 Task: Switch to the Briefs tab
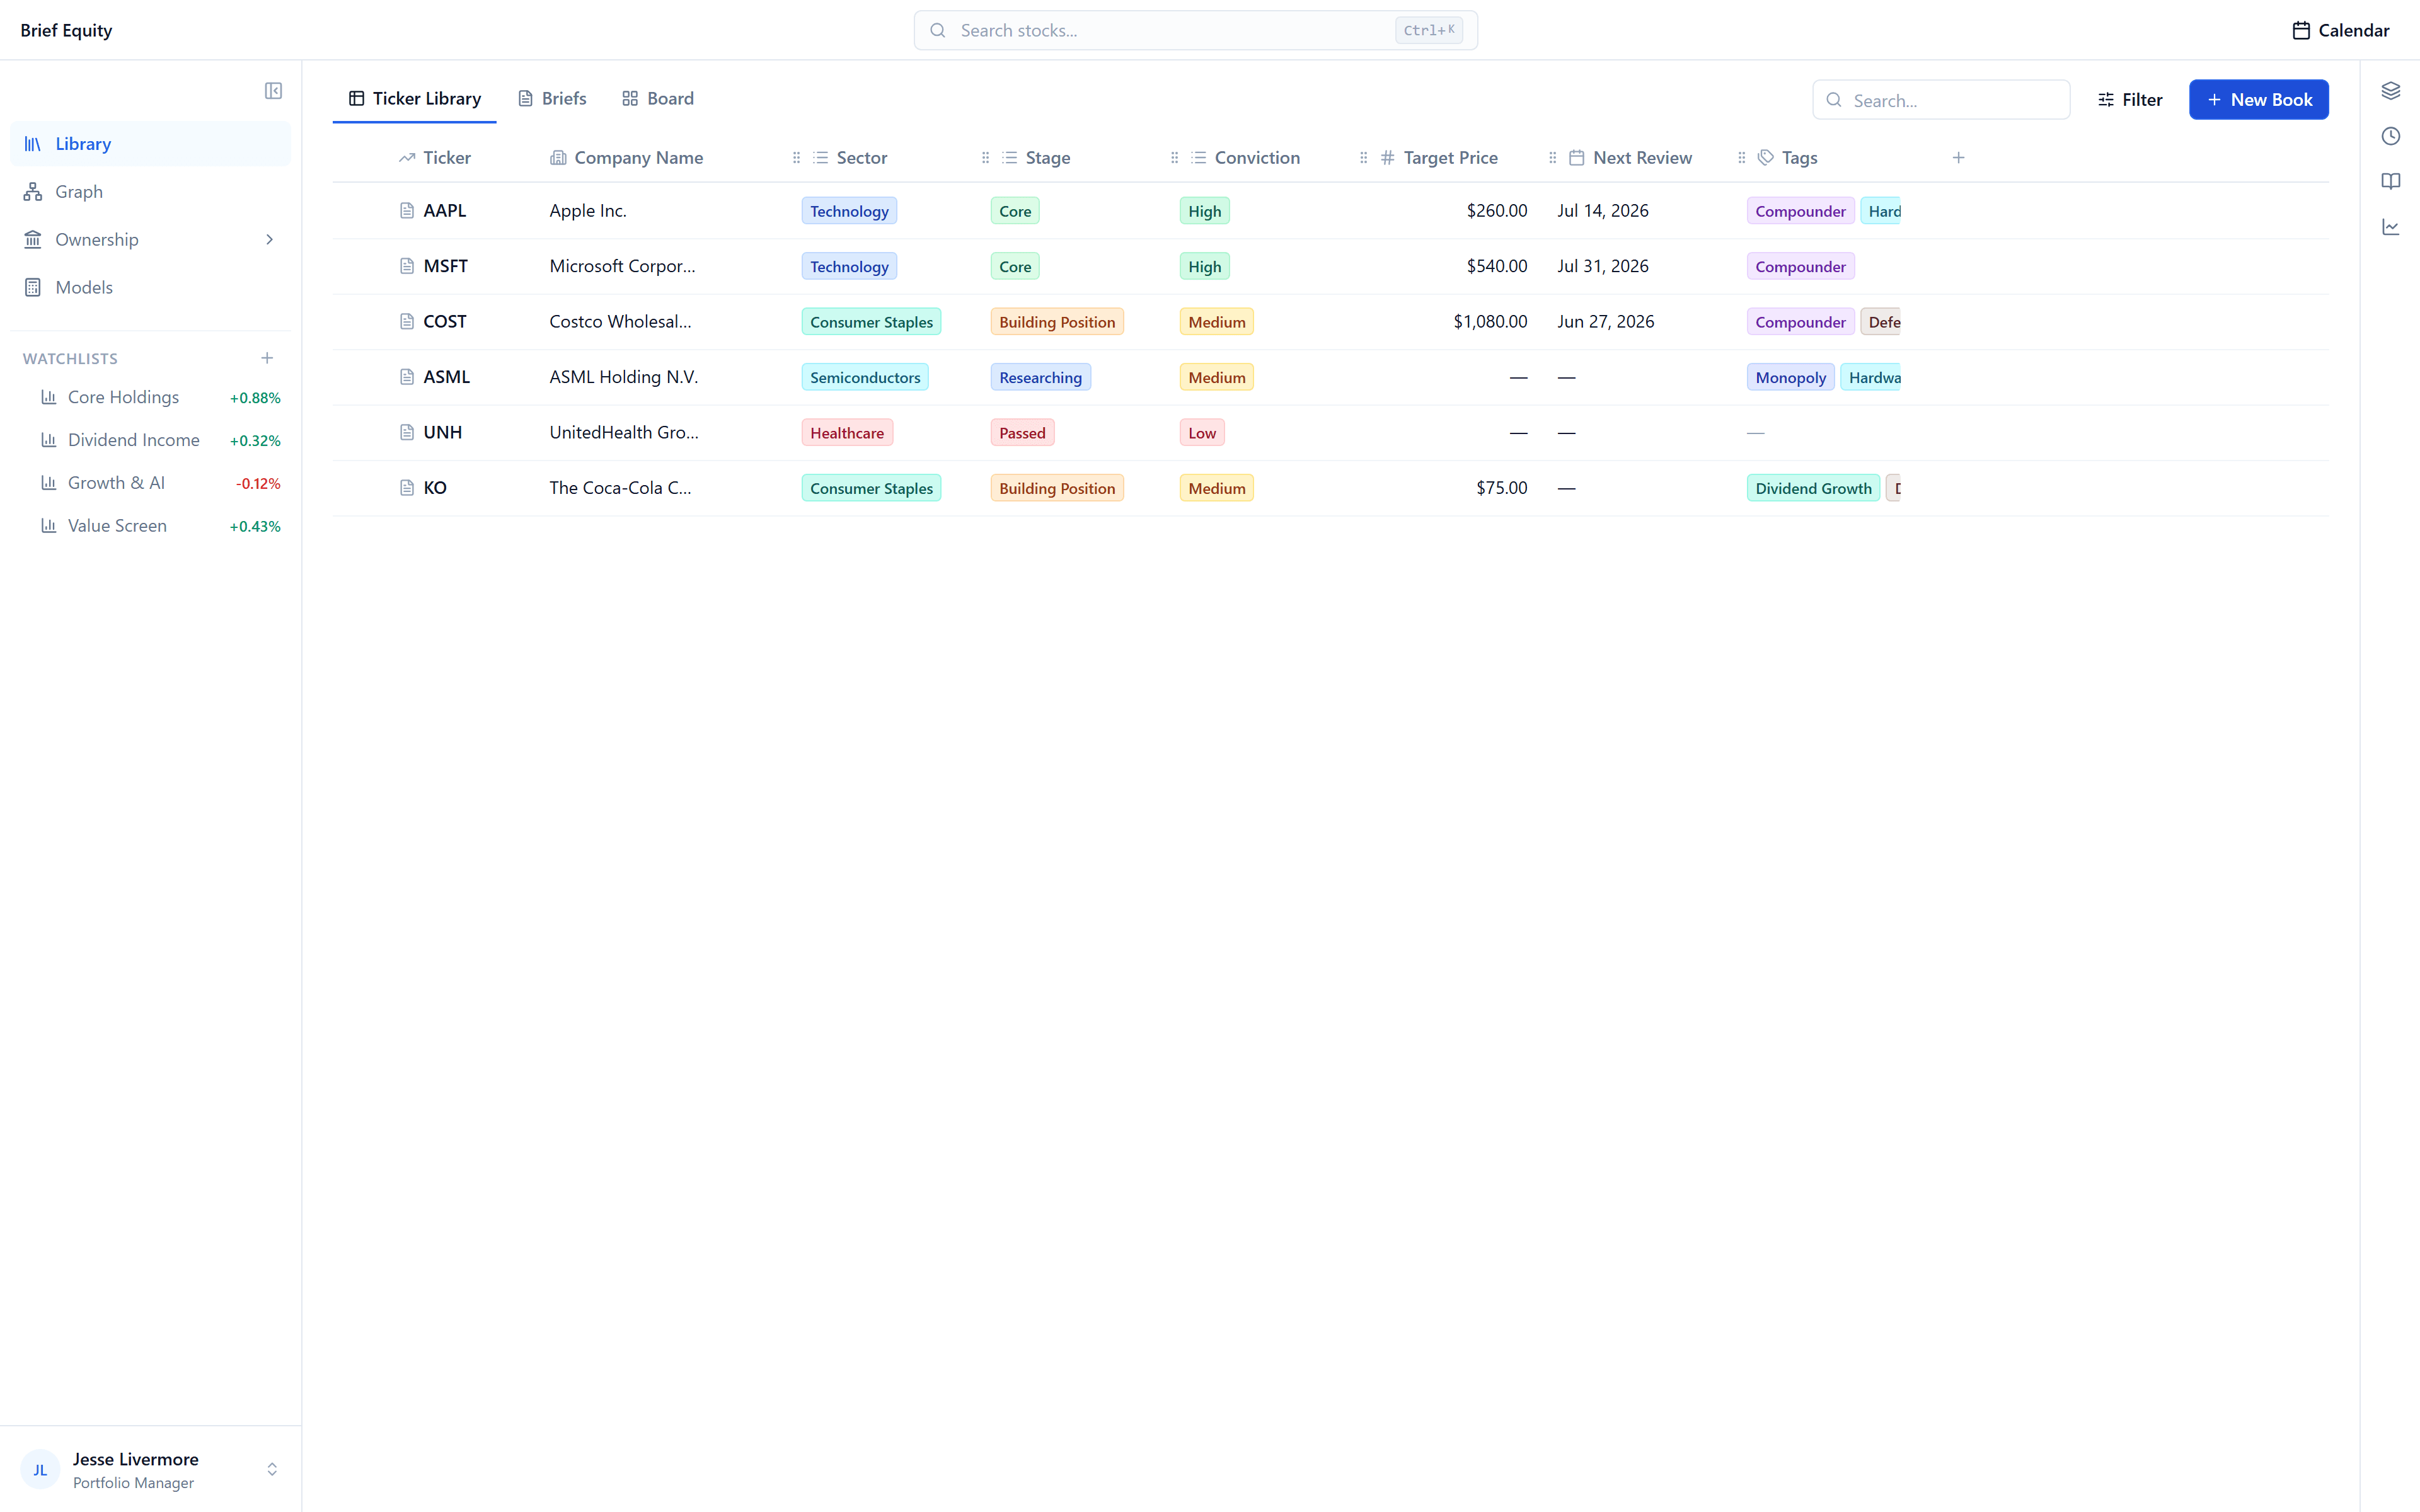[x=552, y=99]
